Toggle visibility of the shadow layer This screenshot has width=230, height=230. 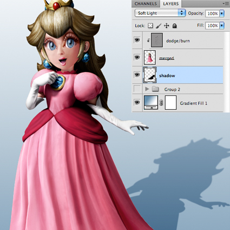(x=137, y=75)
